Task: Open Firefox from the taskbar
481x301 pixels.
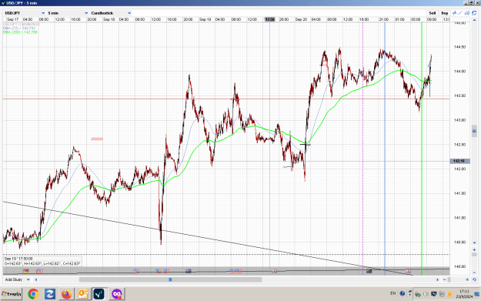Action: coord(66,294)
